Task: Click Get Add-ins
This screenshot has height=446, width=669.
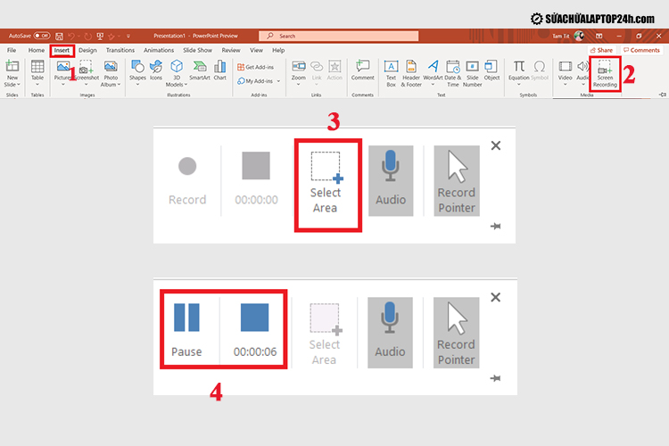Action: 256,67
